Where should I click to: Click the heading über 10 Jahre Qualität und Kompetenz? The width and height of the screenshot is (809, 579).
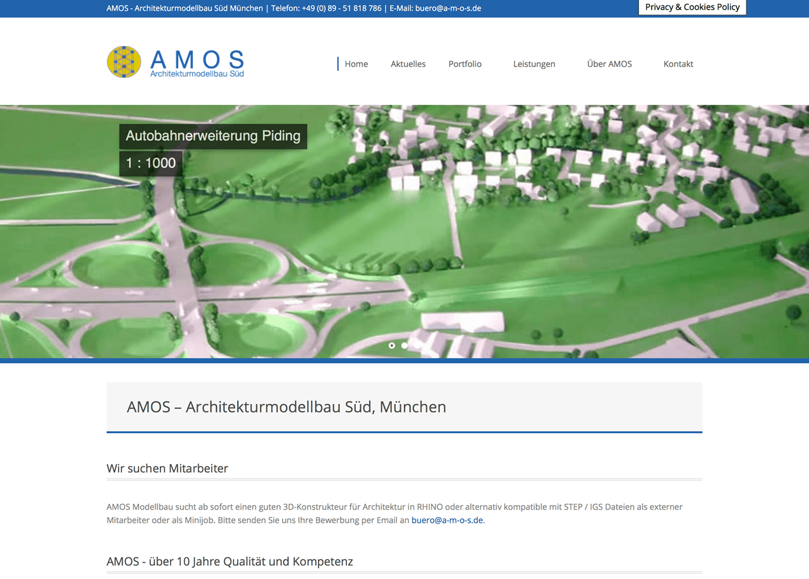click(251, 561)
